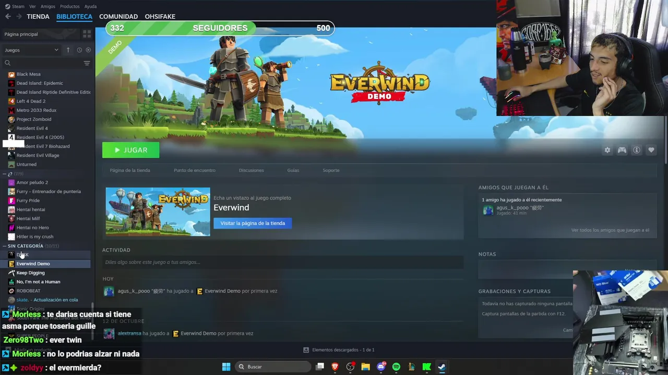Viewport: 668px width, 375px height.
Task: Open the COMUNIDAD tab
Action: [x=118, y=17]
